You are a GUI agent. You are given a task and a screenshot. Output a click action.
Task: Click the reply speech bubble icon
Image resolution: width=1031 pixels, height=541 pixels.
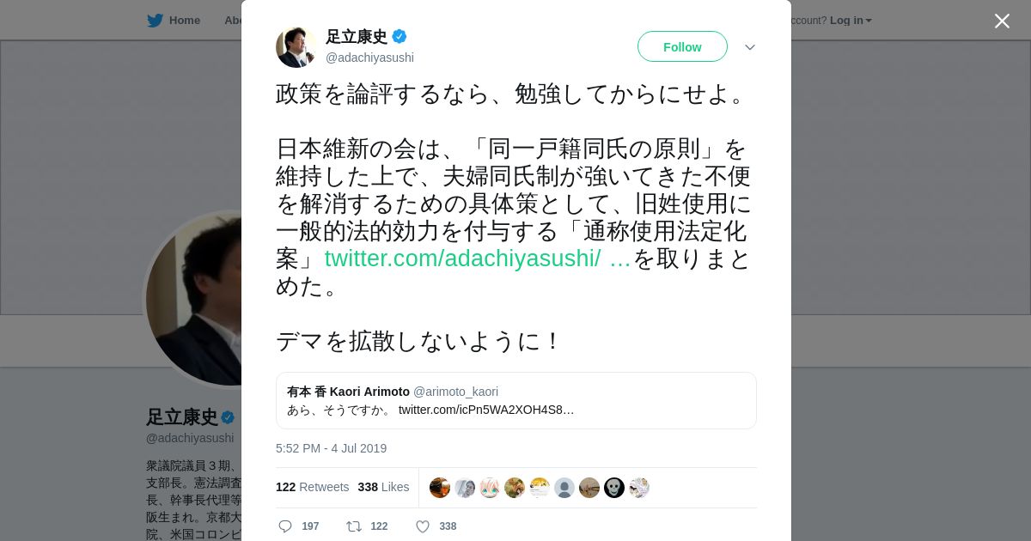pyautogui.click(x=285, y=526)
